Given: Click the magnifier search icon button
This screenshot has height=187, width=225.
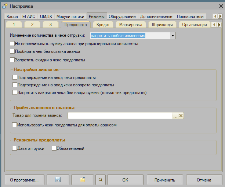Looking at the screenshot, I should pyautogui.click(x=100, y=180).
